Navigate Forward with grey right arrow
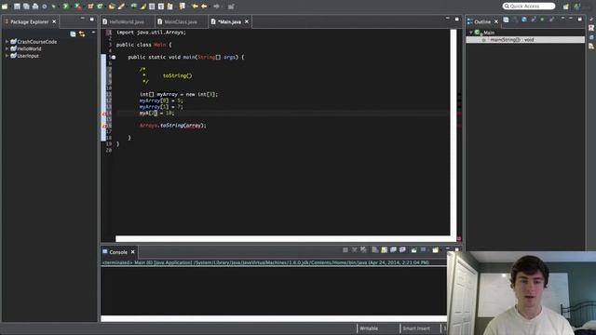 click(x=216, y=7)
